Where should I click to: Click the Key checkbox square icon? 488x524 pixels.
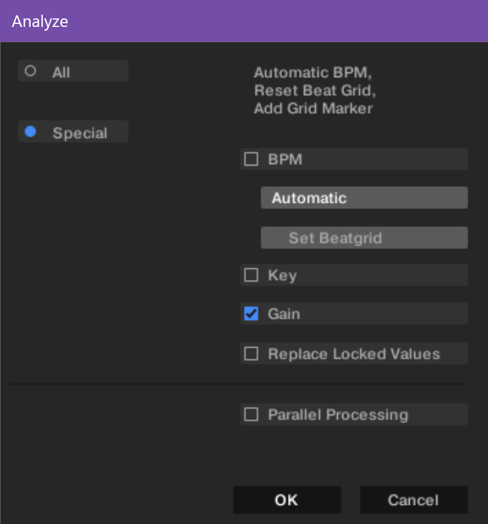251,275
